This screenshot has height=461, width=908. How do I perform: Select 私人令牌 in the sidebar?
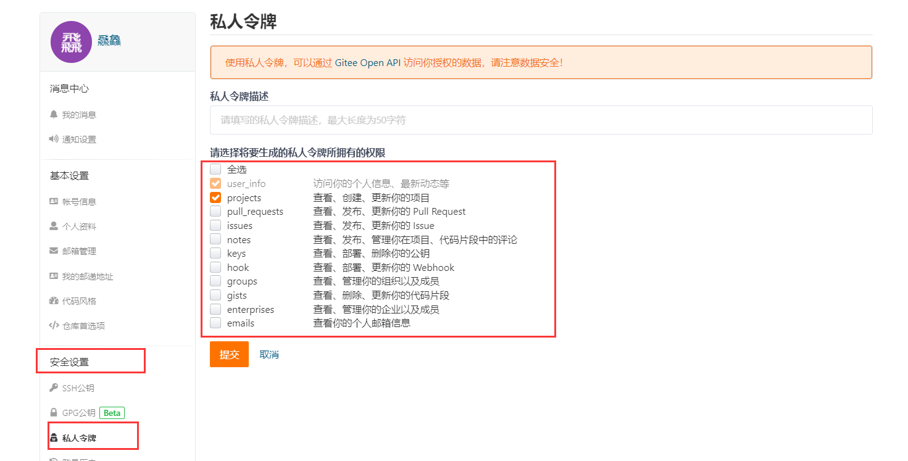79,438
